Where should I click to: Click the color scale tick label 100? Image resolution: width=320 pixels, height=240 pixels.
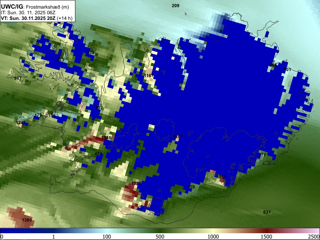(107, 237)
